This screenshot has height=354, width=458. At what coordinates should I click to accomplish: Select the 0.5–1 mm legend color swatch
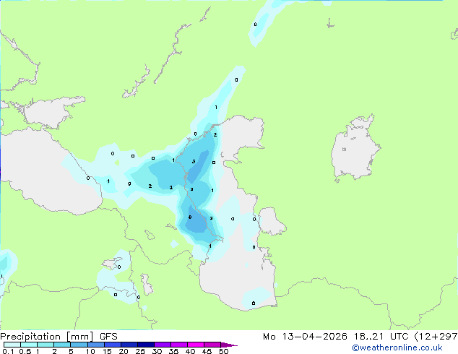29,345
